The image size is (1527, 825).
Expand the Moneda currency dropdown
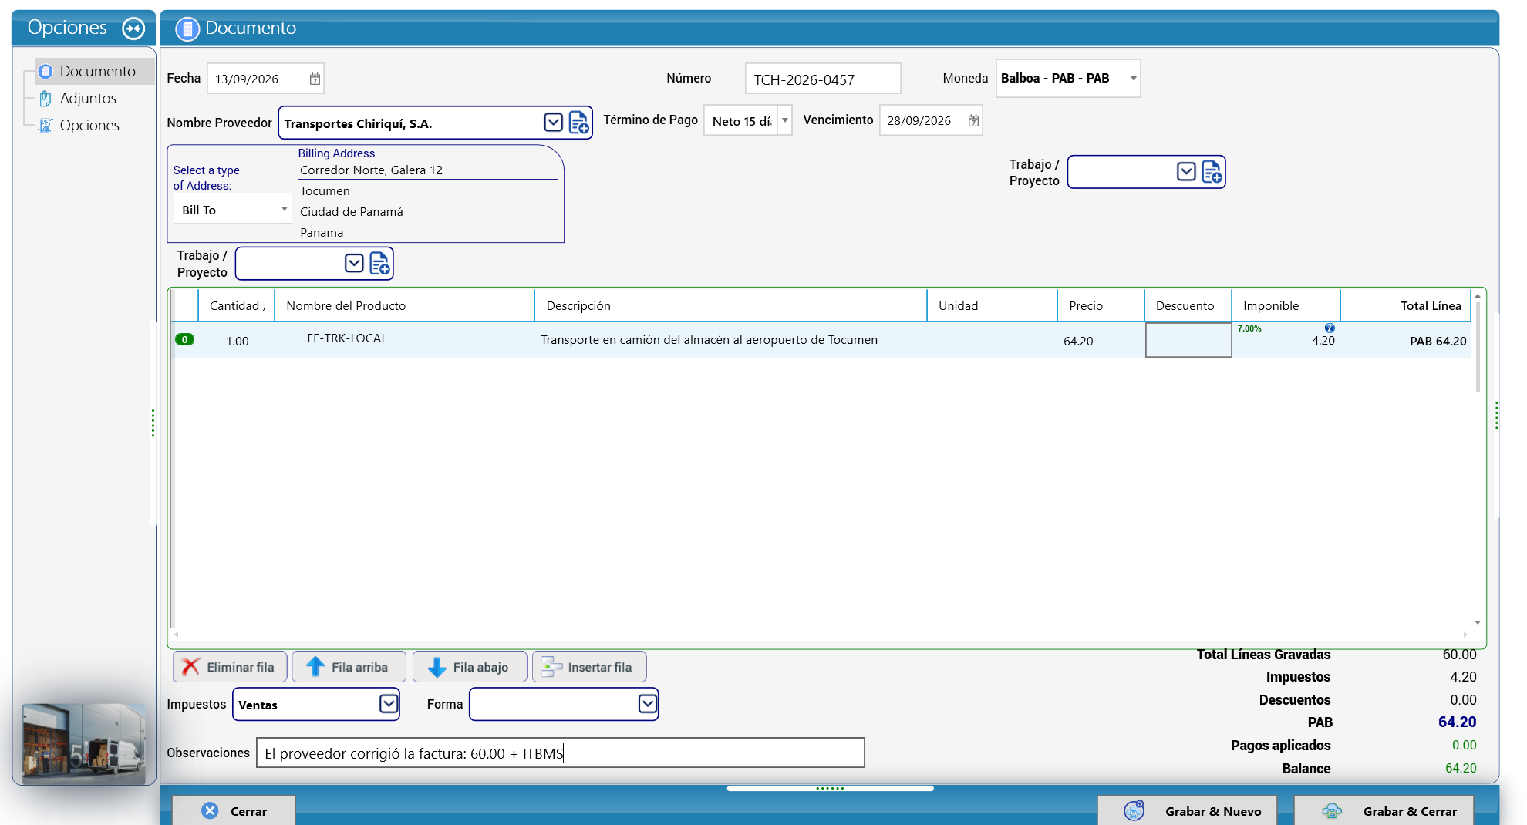(1133, 79)
